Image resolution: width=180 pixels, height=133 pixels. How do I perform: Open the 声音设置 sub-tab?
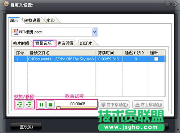click(x=66, y=43)
